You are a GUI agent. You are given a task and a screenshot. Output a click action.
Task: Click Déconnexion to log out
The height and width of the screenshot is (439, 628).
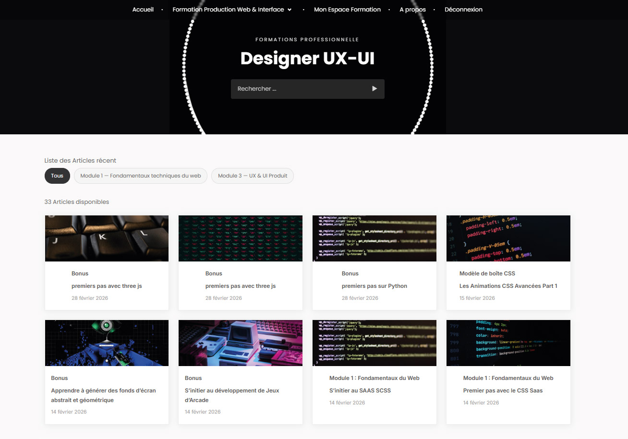pyautogui.click(x=463, y=10)
